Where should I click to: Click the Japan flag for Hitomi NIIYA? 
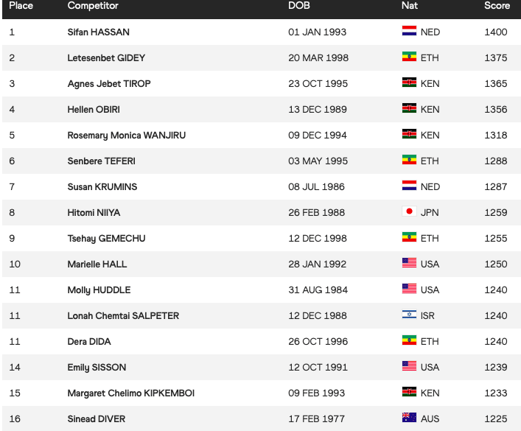pyautogui.click(x=409, y=212)
